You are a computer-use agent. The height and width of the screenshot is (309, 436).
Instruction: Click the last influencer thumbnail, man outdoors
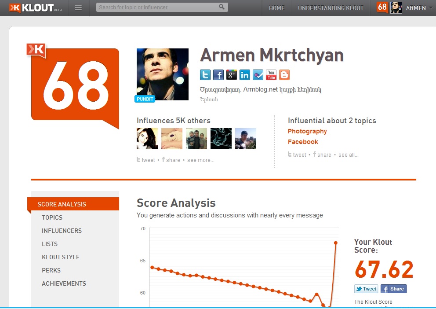[x=246, y=139]
